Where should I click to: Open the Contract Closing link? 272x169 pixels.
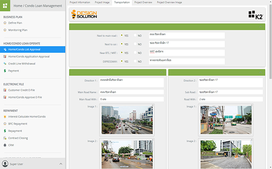(x=18, y=138)
